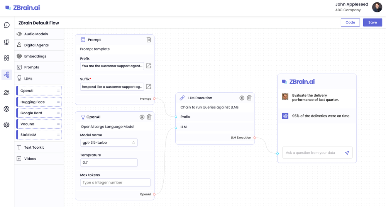Viewport: 386px width, 207px height.
Task: Expand the Suffix field editor icon
Action: point(148,87)
